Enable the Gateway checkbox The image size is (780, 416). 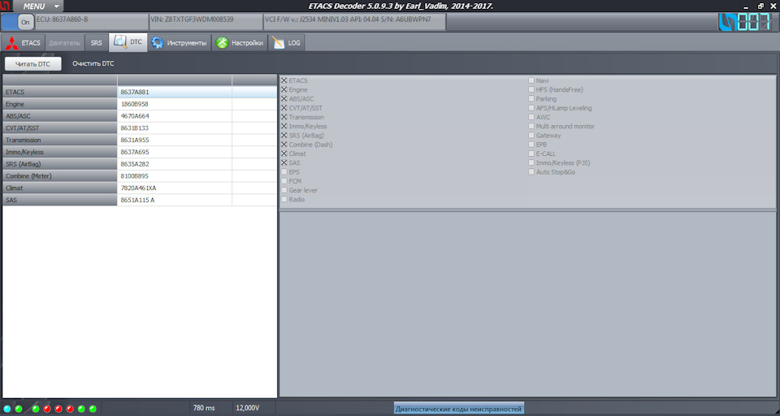coord(531,135)
